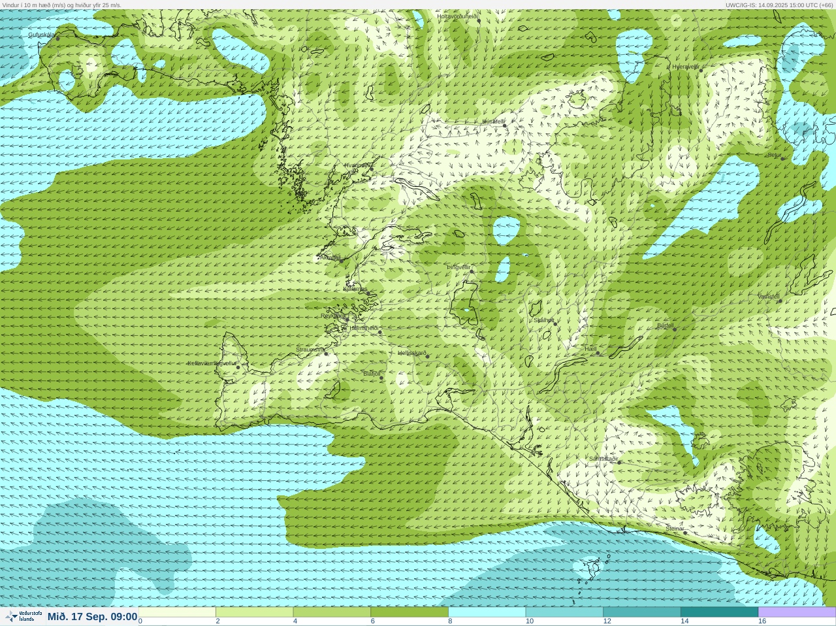Click the Steinar station label
The width and height of the screenshot is (836, 626).
click(675, 528)
